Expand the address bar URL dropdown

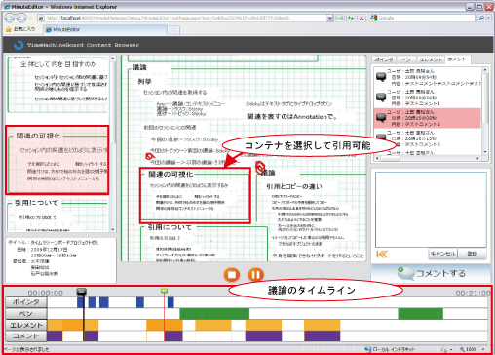pyautogui.click(x=330, y=18)
